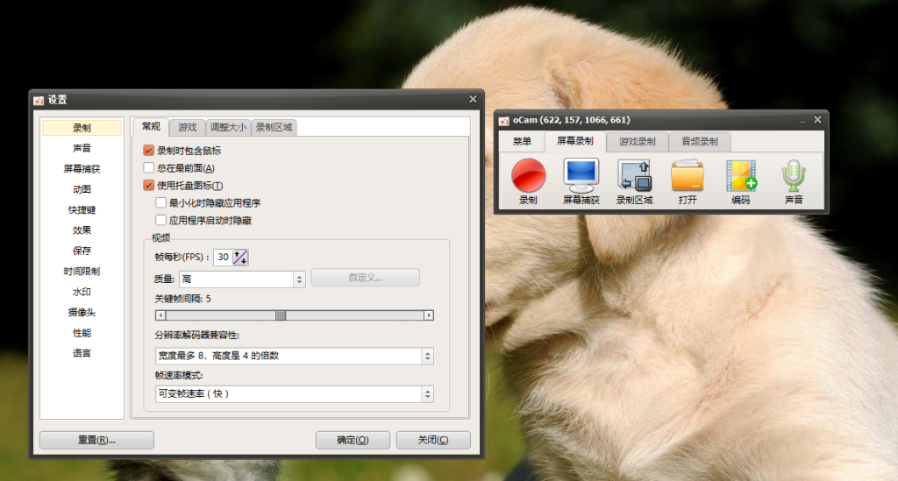The image size is (898, 481).
Task: Check 最小化时隐藏应用程序 option
Action: 160,202
